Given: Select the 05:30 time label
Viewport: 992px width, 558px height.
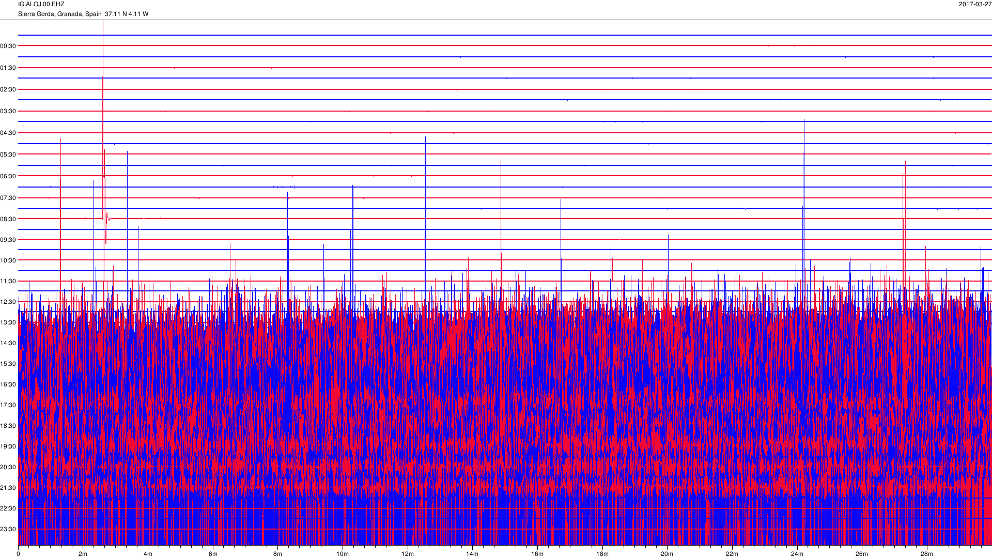Looking at the screenshot, I should tap(8, 154).
